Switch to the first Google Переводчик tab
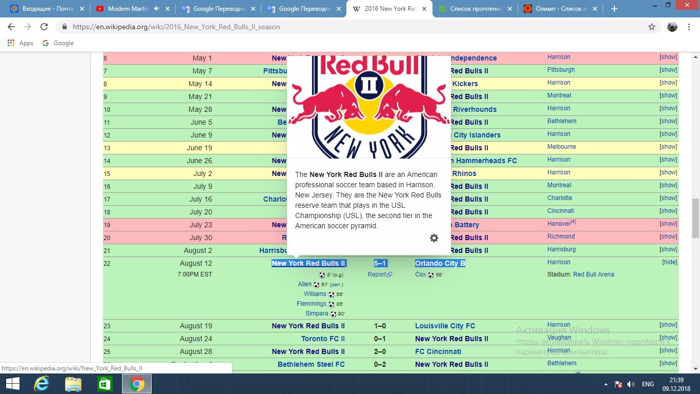The height and width of the screenshot is (394, 700). [218, 9]
